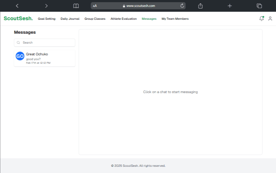
Task: Open the user profile icon
Action: 270,19
